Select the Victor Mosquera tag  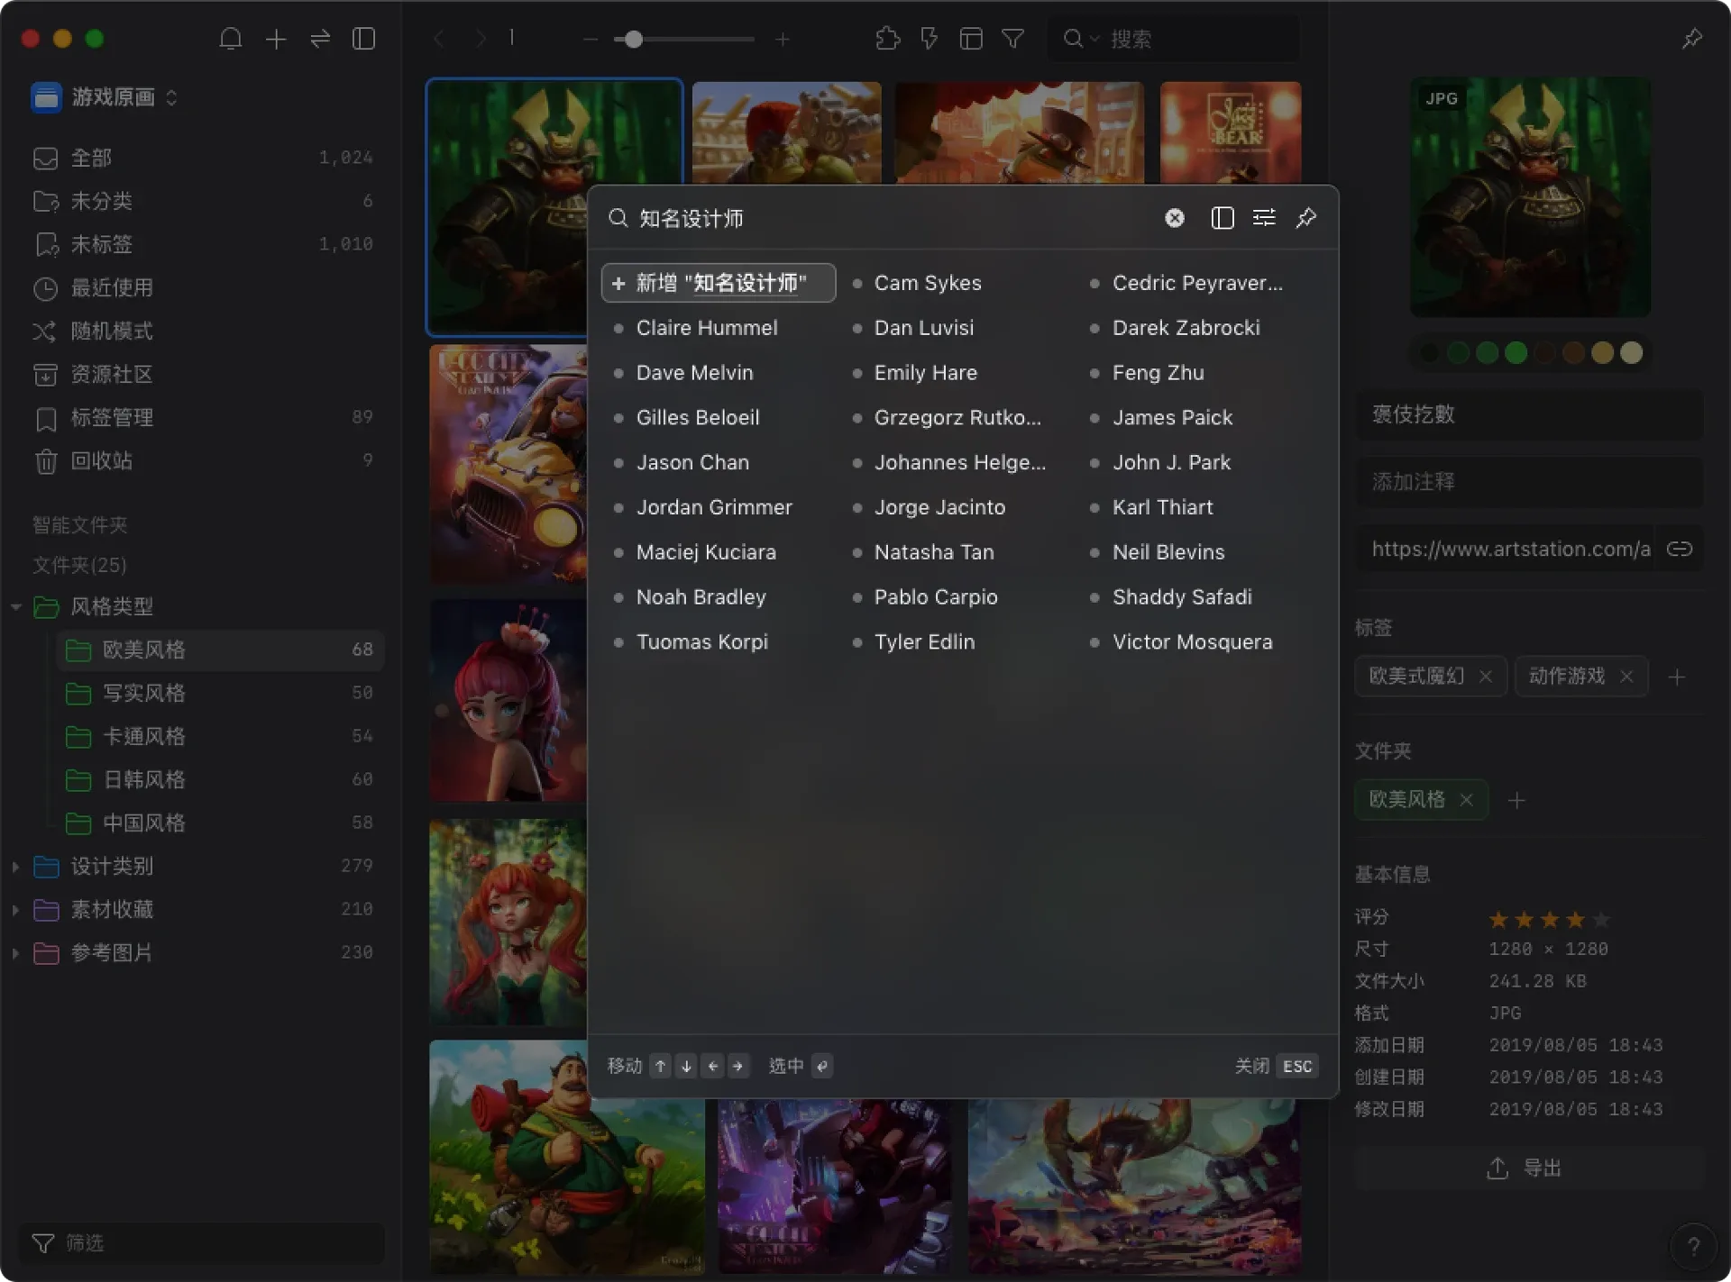(x=1192, y=641)
